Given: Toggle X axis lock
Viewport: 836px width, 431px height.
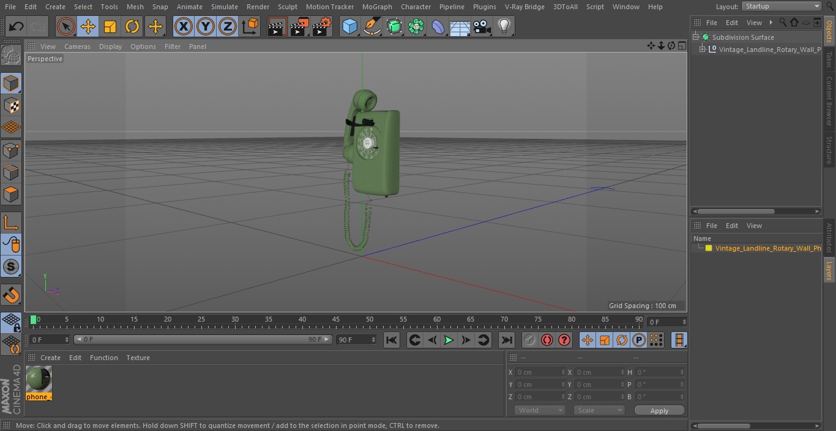Looking at the screenshot, I should pyautogui.click(x=184, y=27).
